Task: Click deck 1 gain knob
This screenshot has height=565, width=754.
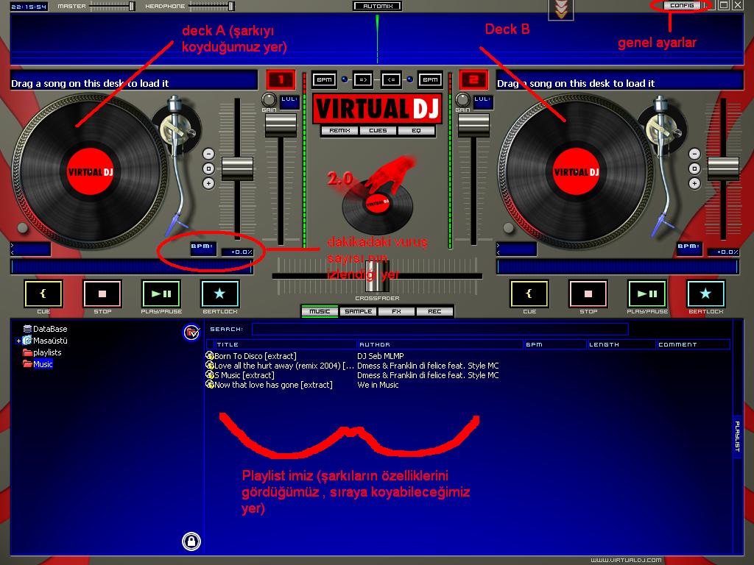Action: [269, 99]
